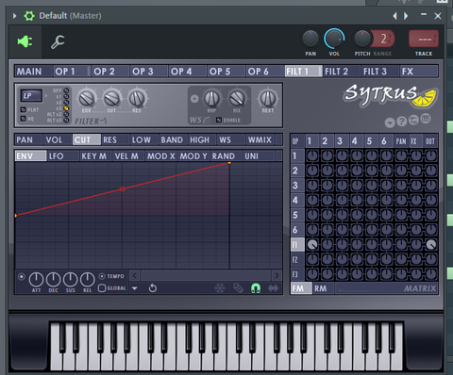Open the Sytrus round options dropdown
The height and width of the screenshot is (375, 453).
[390, 122]
